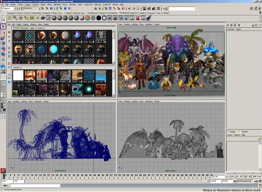Open animation preferences icon near character set
The width and height of the screenshot is (262, 192).
pyautogui.click(x=260, y=181)
